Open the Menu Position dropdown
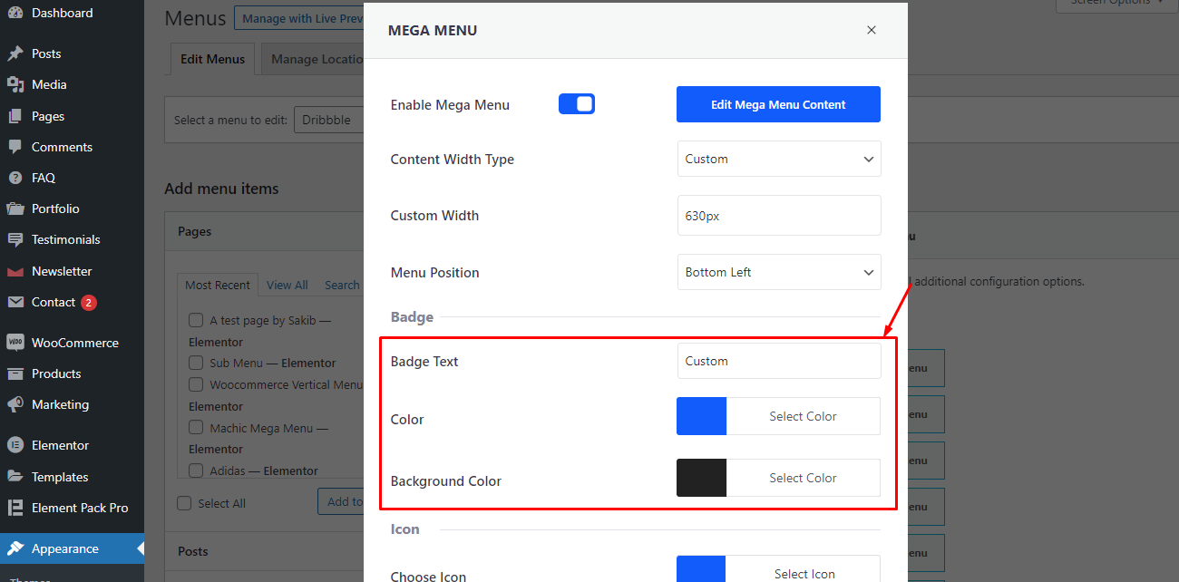This screenshot has height=582, width=1179. pos(778,272)
